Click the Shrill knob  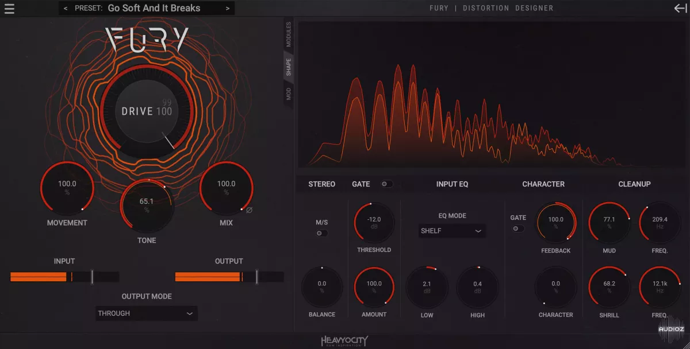point(609,287)
